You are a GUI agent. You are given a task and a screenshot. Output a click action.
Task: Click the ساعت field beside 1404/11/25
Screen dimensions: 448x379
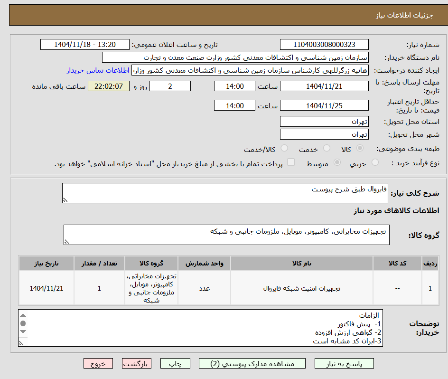pos(234,105)
